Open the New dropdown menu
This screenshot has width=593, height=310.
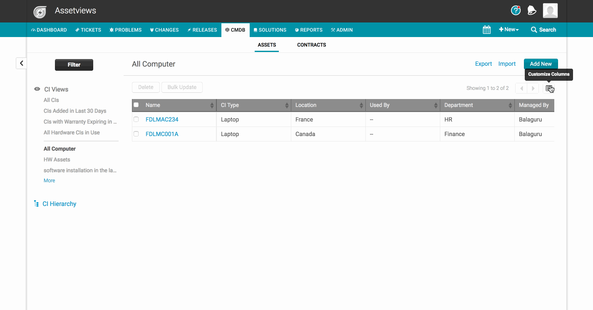coord(509,30)
